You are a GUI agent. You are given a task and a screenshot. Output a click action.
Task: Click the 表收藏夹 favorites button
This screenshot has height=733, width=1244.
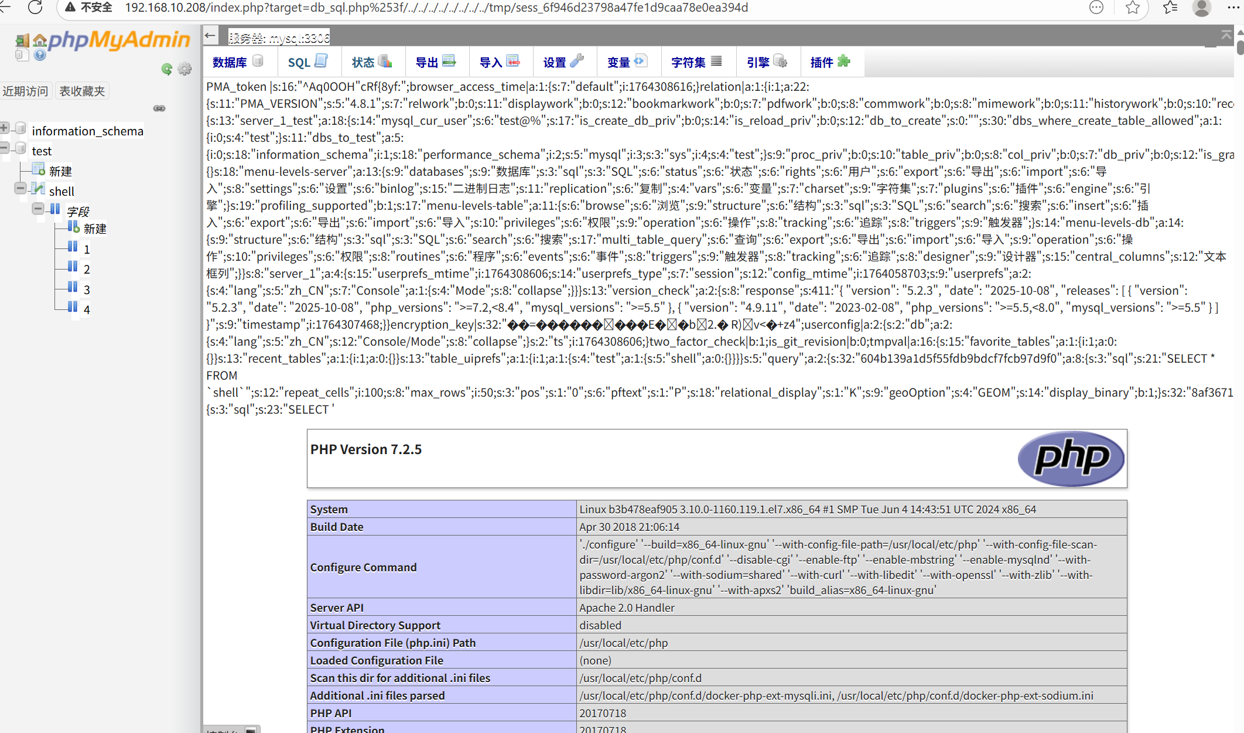82,91
